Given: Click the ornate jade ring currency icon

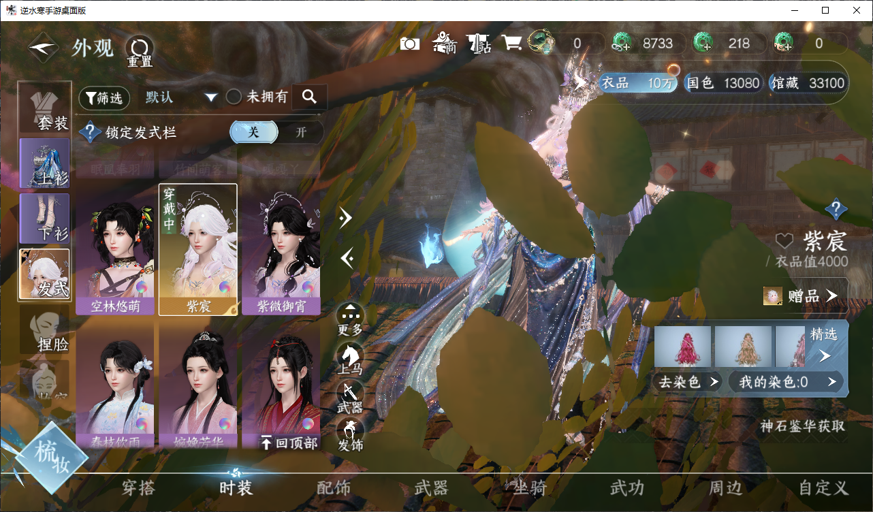Looking at the screenshot, I should 542,42.
